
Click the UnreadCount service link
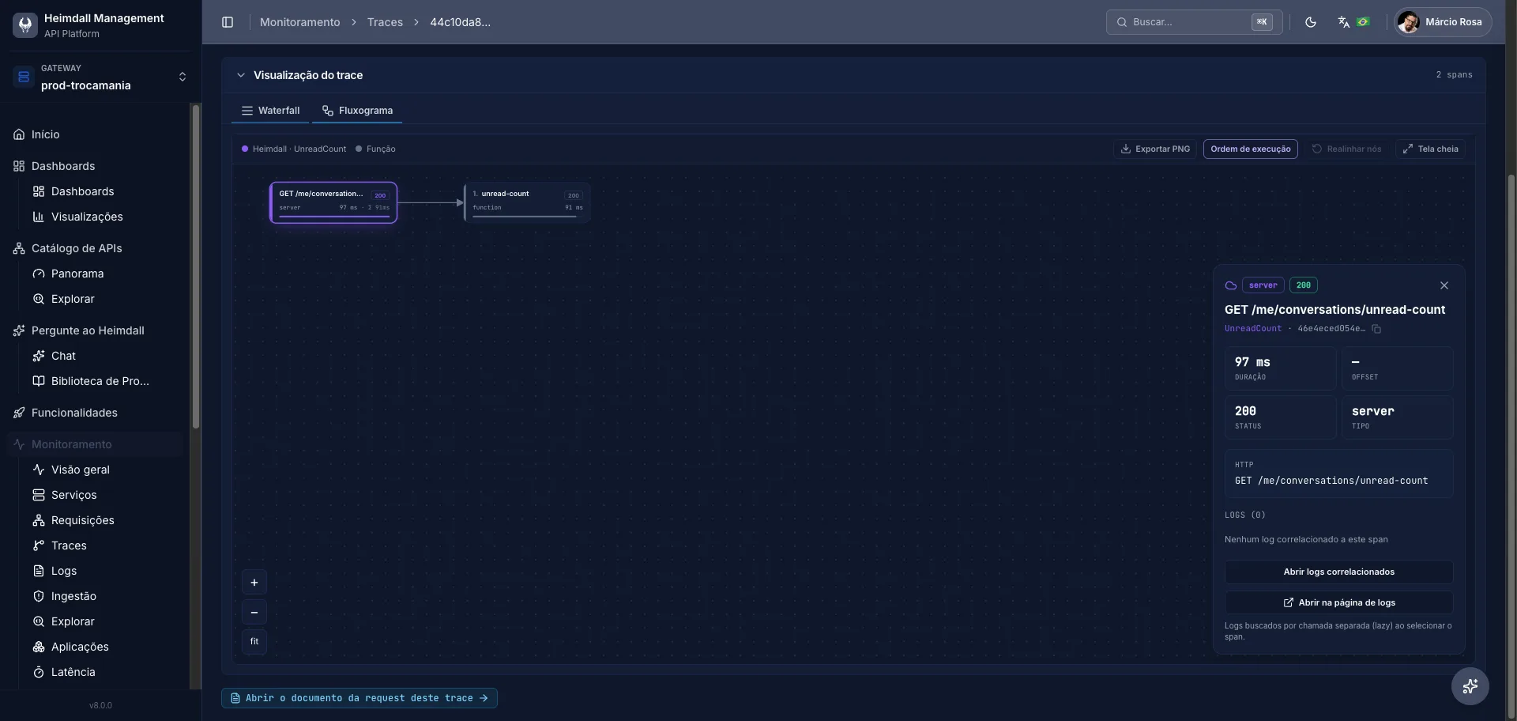(1253, 329)
